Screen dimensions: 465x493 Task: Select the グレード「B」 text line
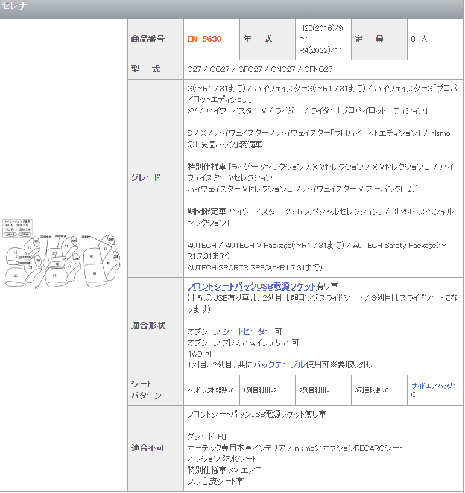(x=206, y=437)
